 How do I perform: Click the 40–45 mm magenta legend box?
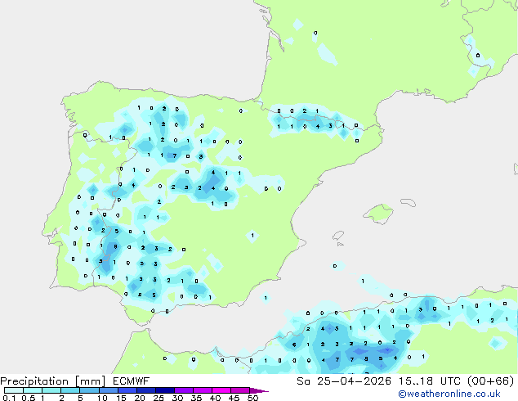[221, 390]
